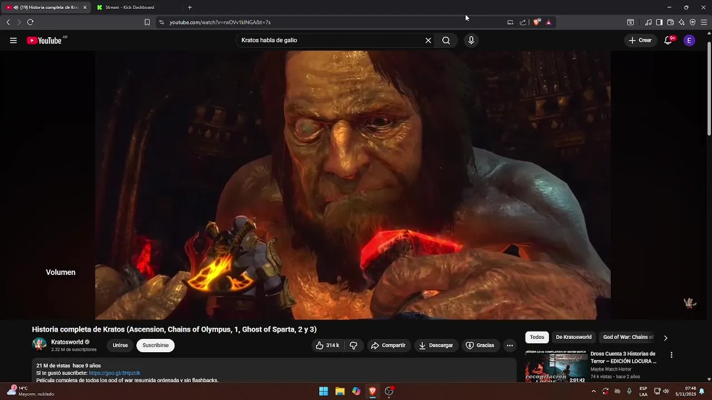Send a Gracias super thanks
This screenshot has height=400, width=712.
coord(480,346)
